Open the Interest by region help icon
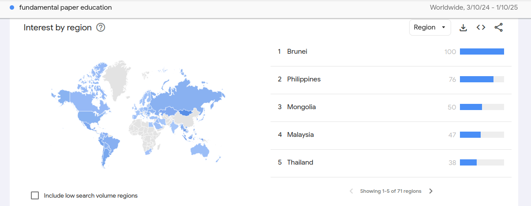531x206 pixels. [x=101, y=28]
